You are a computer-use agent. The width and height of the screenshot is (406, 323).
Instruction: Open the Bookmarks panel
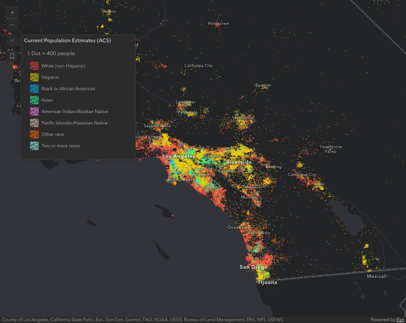pyautogui.click(x=11, y=56)
